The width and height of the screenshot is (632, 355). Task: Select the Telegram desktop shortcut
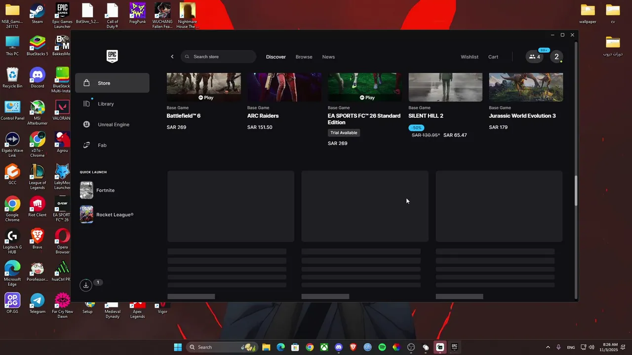37,303
